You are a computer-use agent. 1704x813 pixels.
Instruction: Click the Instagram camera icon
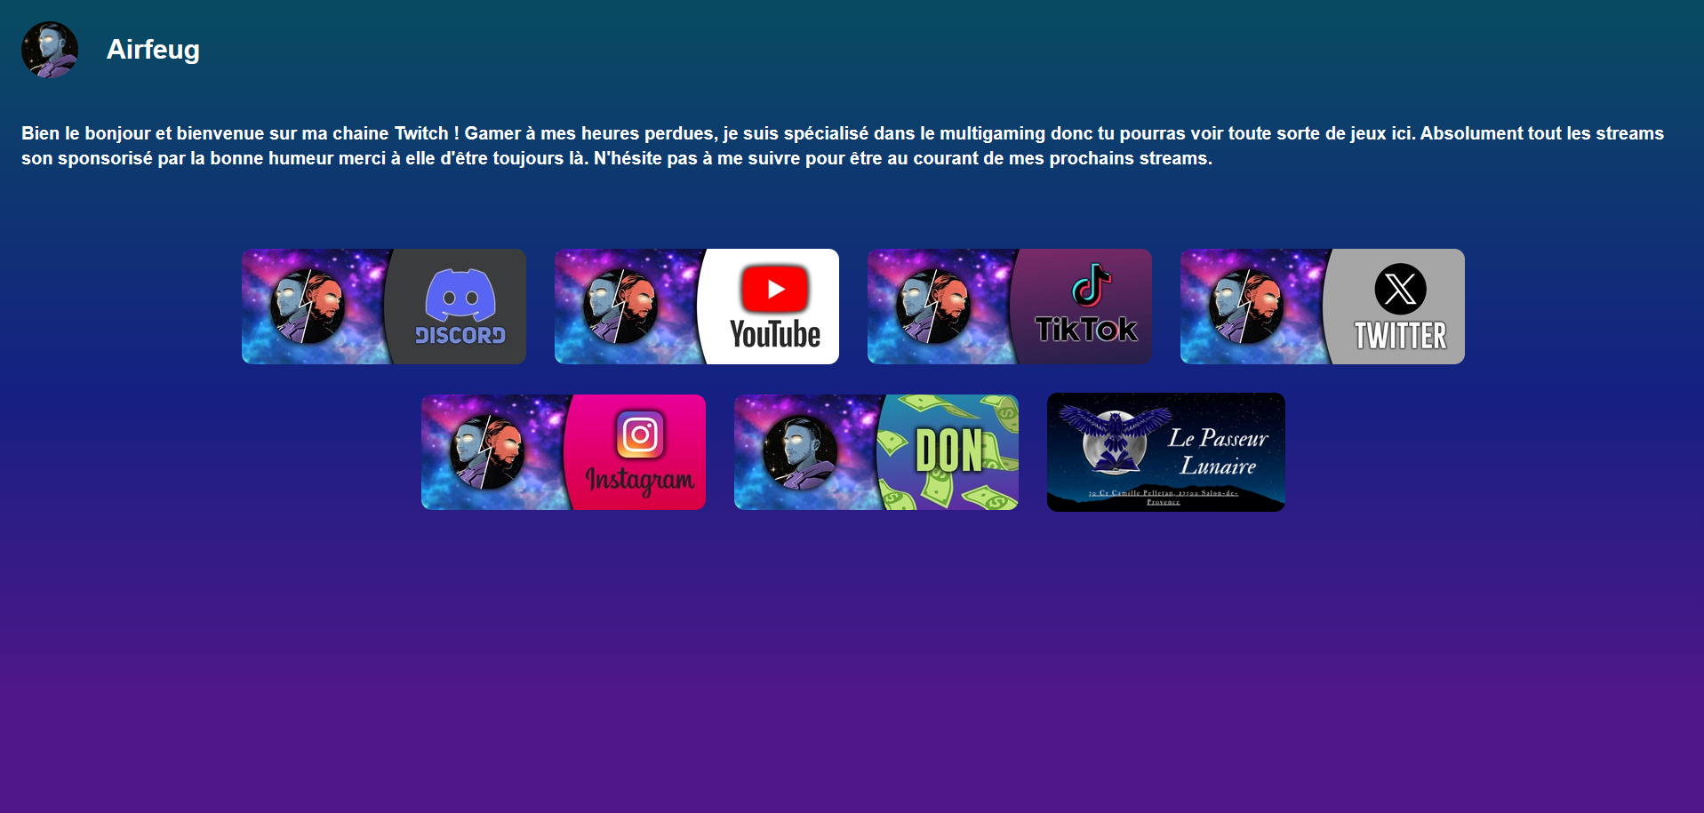tap(638, 434)
